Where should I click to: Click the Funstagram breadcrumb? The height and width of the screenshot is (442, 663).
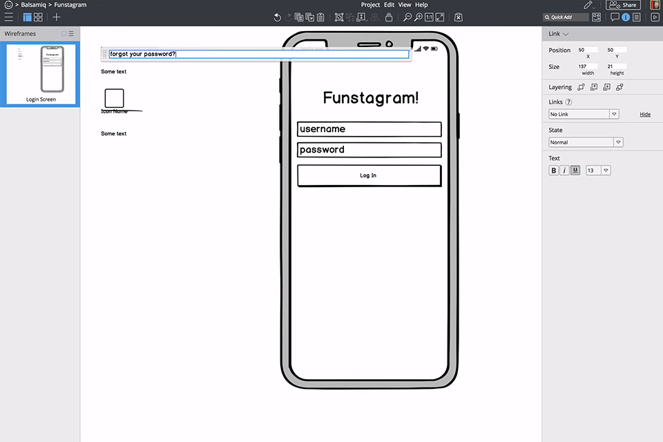(70, 5)
